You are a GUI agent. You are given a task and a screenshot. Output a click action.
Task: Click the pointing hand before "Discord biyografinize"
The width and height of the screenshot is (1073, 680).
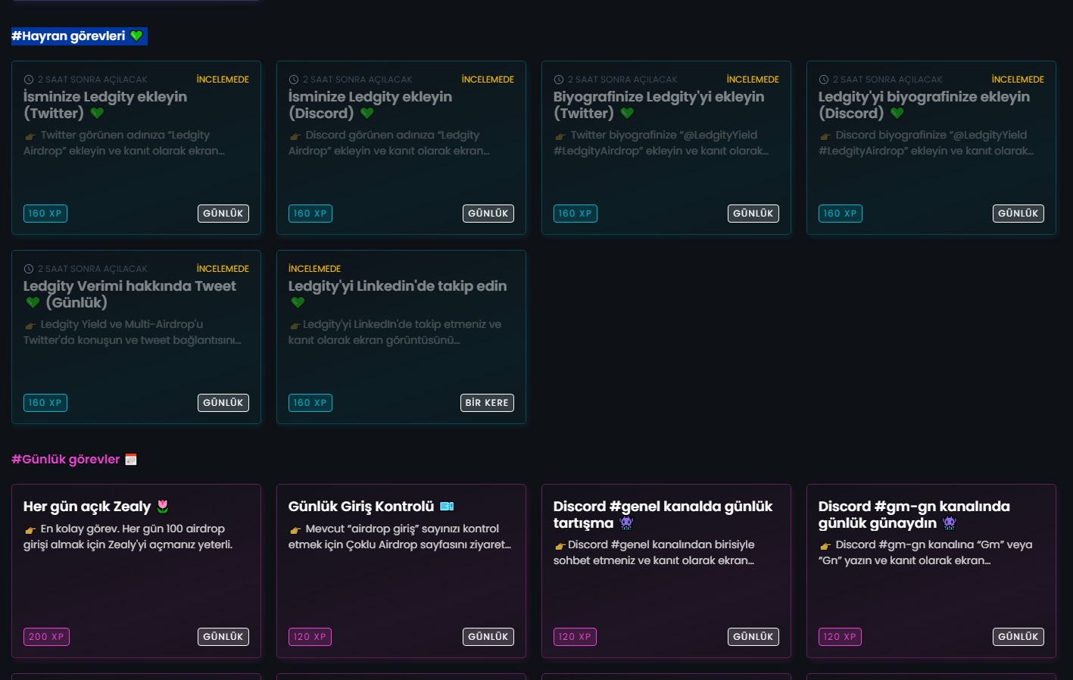click(x=825, y=136)
